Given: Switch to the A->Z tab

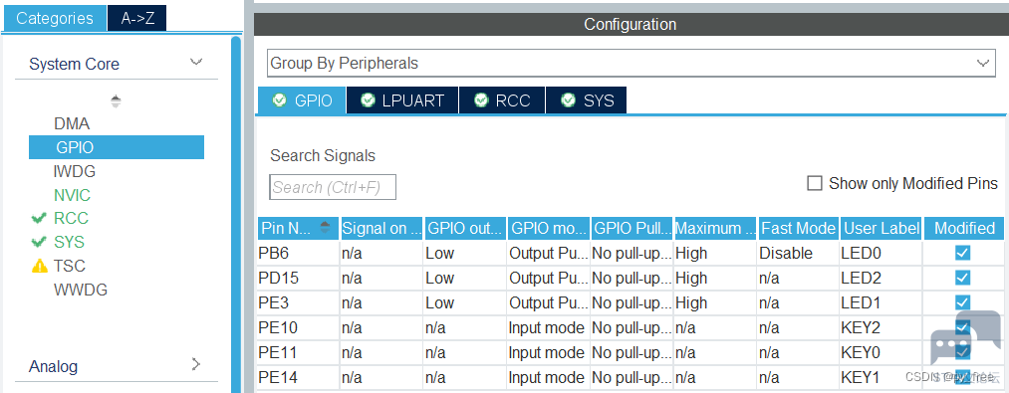Looking at the screenshot, I should (x=137, y=18).
